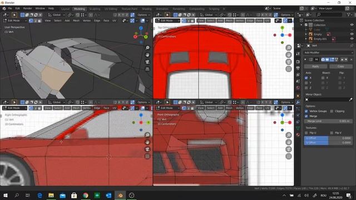Move the Mirror modifier up in the stack
Screen dimensions: 356x200
(x=342, y=59)
